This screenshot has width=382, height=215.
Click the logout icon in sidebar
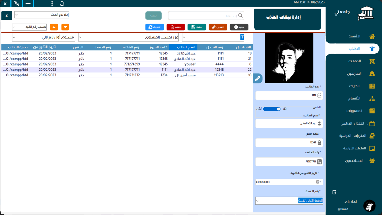pos(335,192)
